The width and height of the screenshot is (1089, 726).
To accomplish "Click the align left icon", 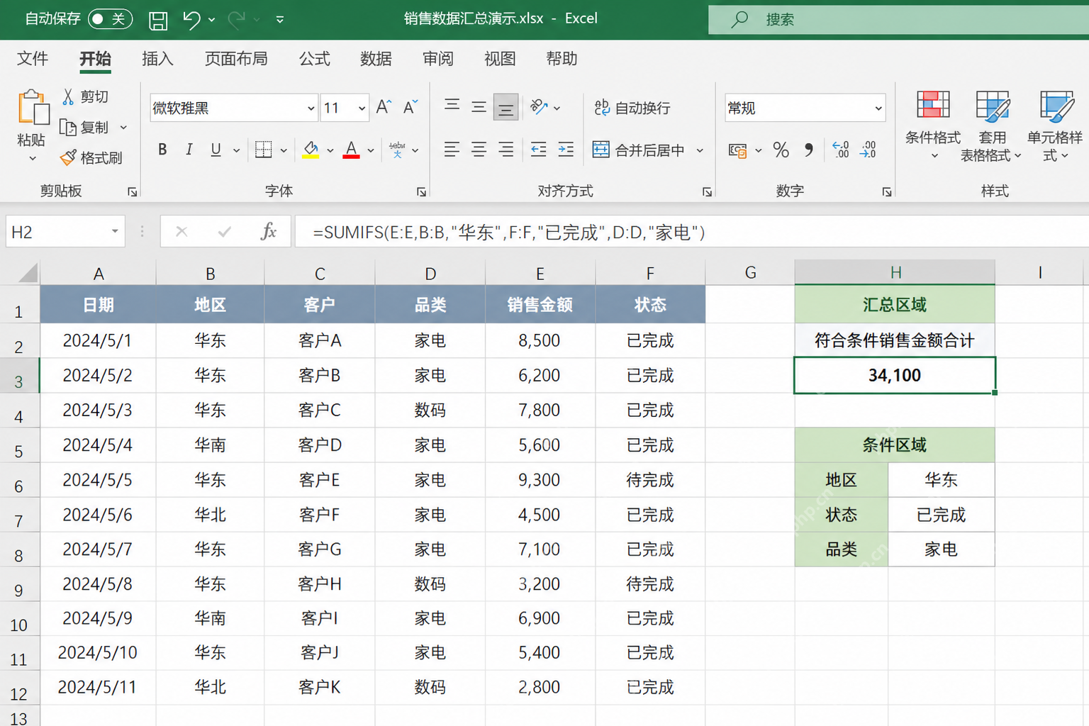I will (x=452, y=150).
